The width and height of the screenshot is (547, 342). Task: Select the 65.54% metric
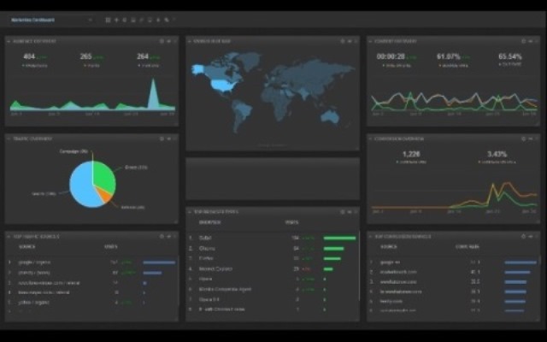[510, 56]
